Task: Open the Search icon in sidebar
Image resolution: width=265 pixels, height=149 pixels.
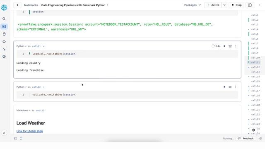Action: coord(4,19)
